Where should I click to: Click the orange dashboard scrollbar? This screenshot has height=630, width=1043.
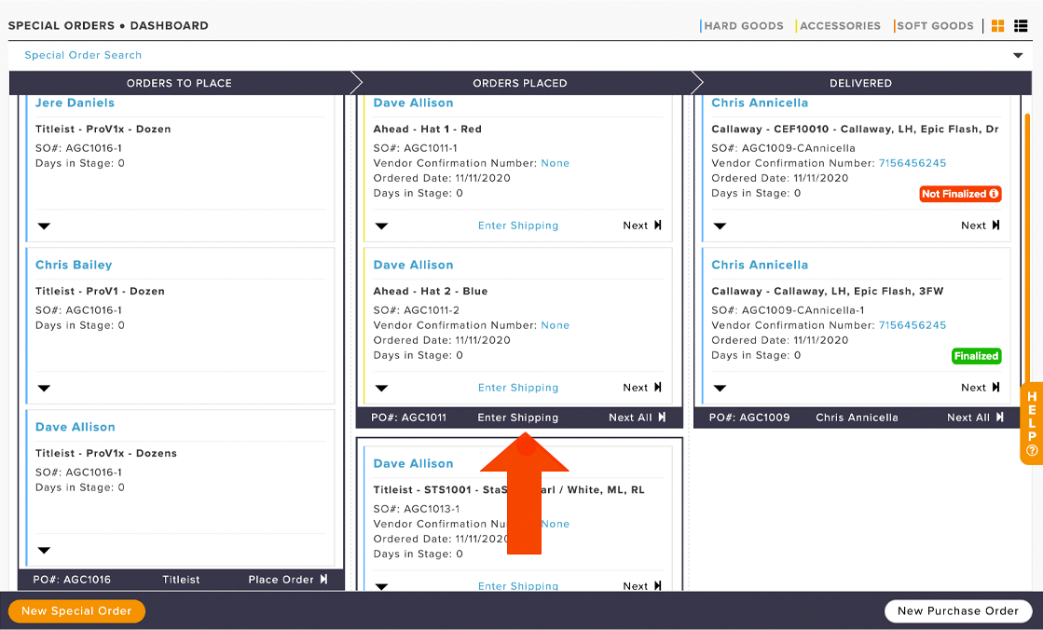[x=1028, y=250]
